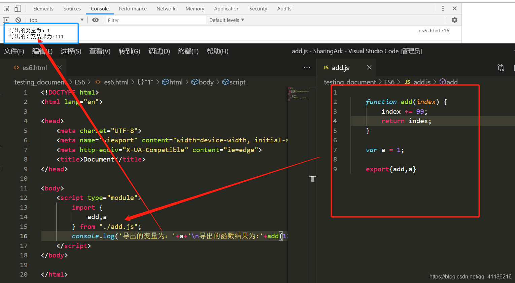Viewport: 515px width, 283px height.
Task: Open the Default levels dropdown
Action: point(227,20)
